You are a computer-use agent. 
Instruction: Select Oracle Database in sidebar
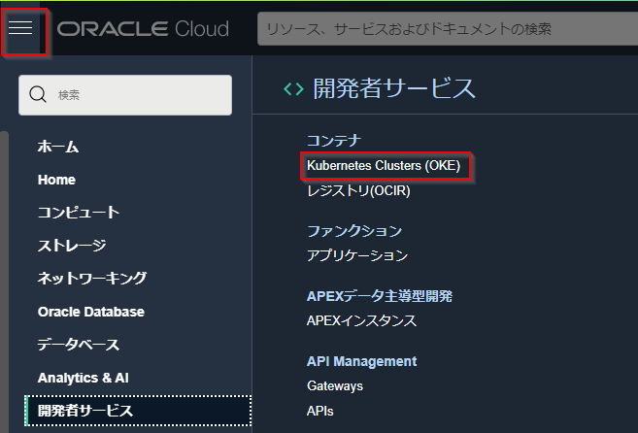(91, 312)
